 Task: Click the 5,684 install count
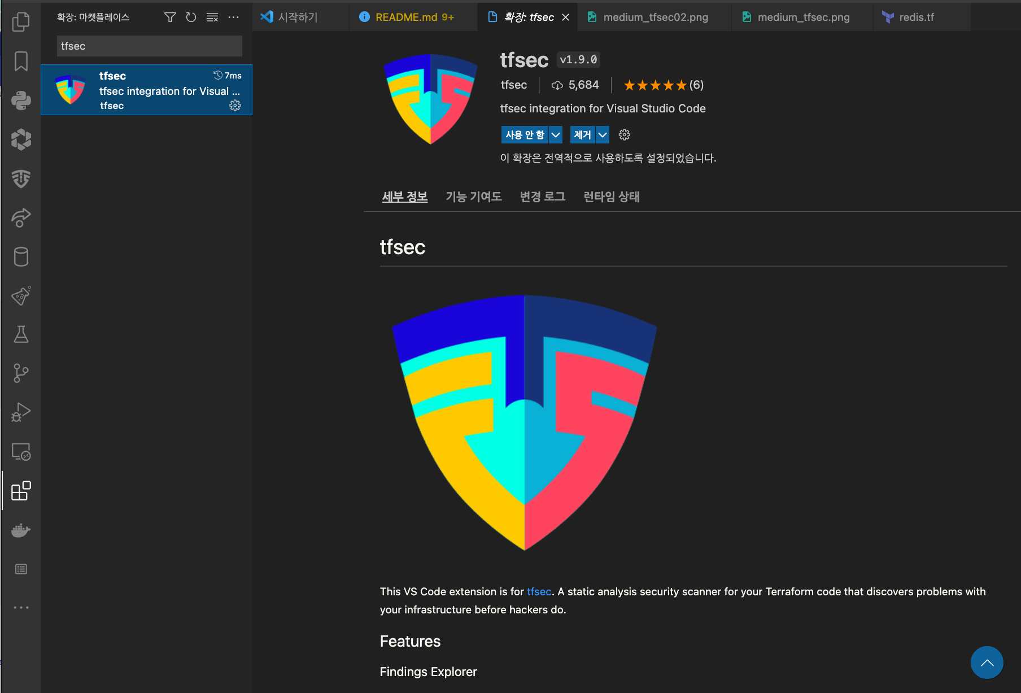point(575,85)
